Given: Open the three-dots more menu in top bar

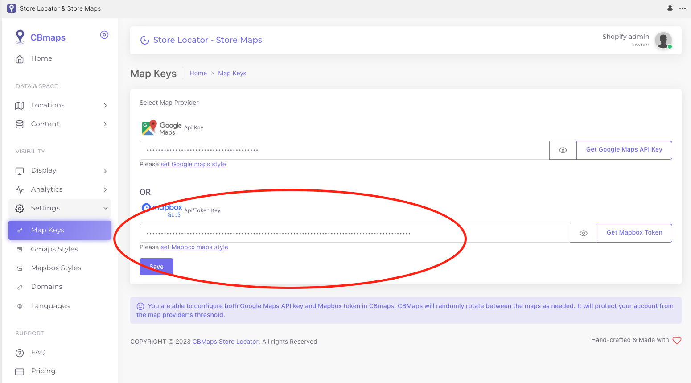Looking at the screenshot, I should [x=683, y=8].
